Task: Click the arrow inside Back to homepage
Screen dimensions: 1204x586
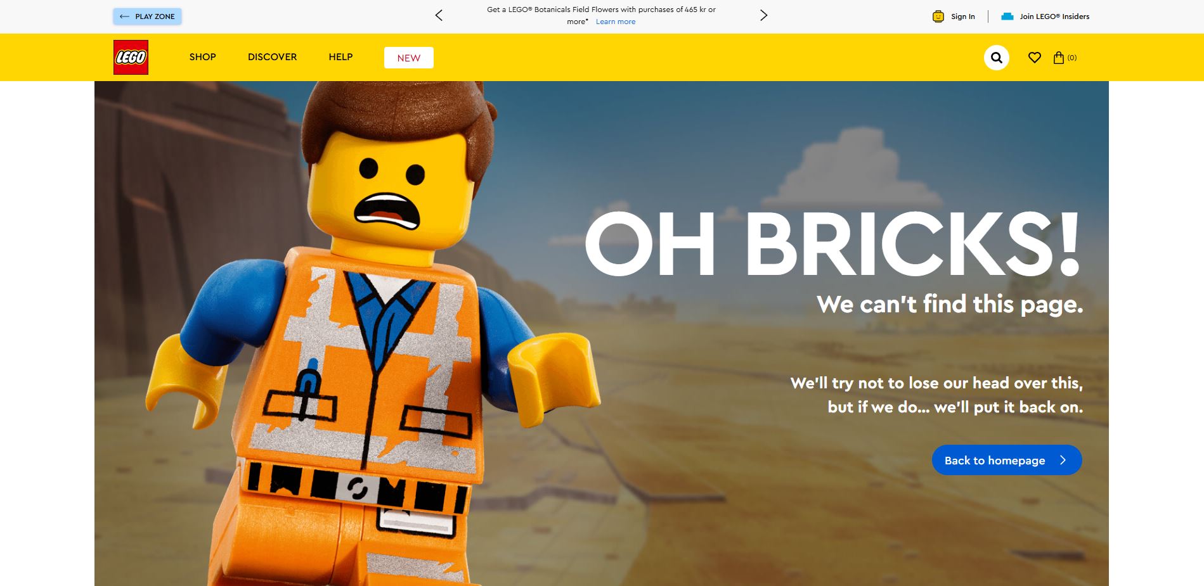Action: point(1062,460)
